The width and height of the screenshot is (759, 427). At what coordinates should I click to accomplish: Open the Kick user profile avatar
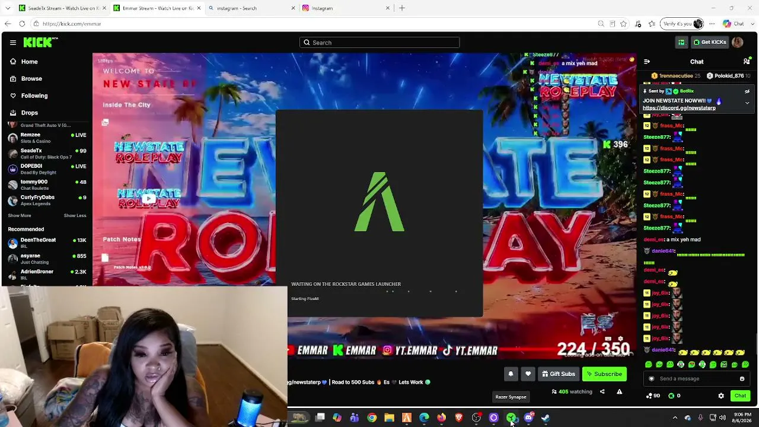[738, 42]
